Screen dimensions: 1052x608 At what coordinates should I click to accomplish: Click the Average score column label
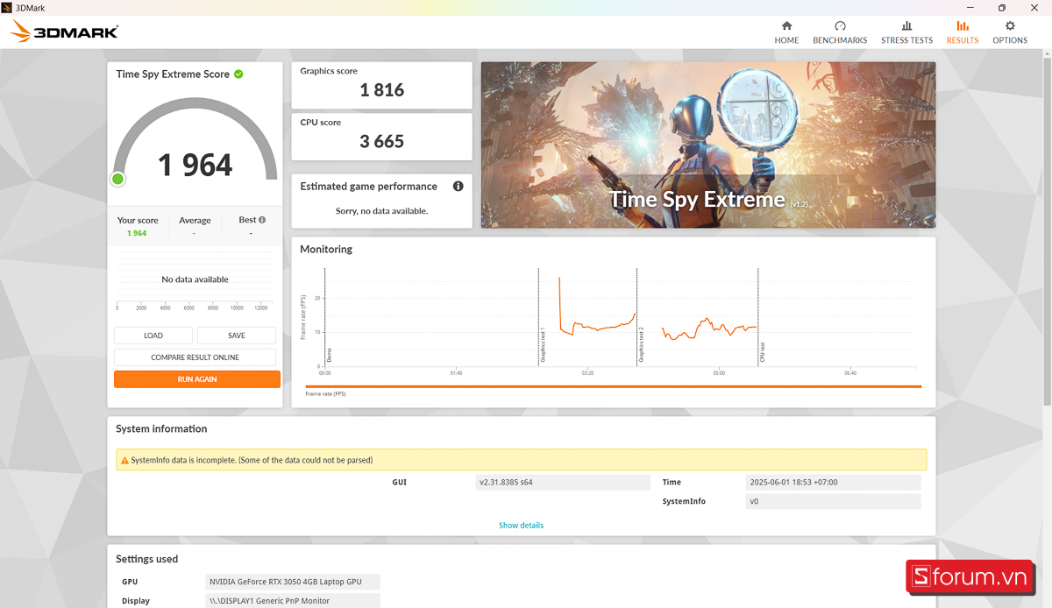point(195,221)
